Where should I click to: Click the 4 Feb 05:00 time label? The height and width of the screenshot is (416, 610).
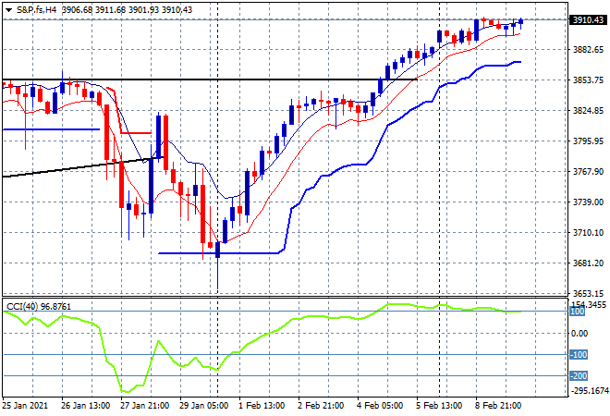380,406
